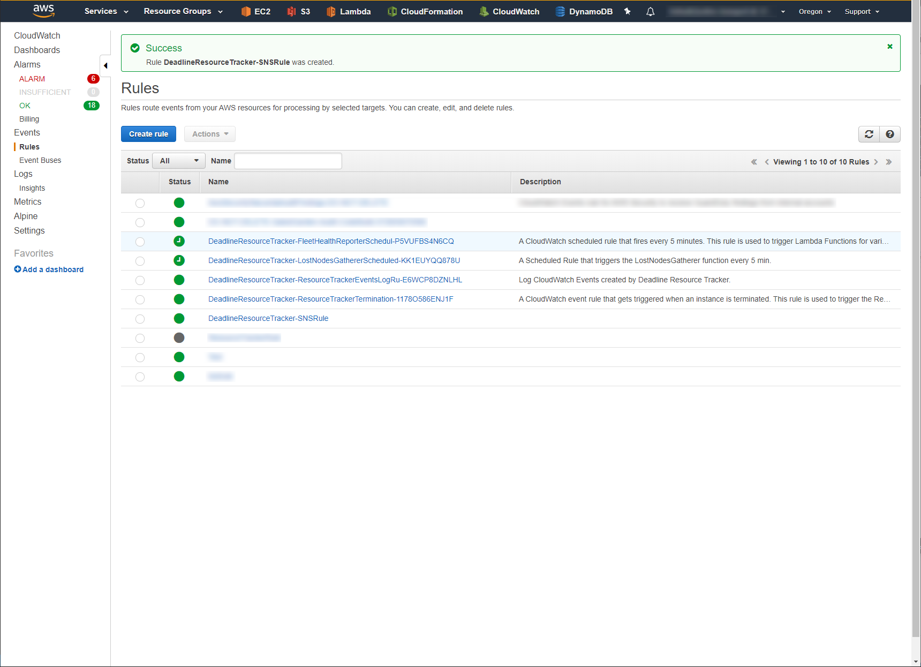Open Insights under Logs
The image size is (921, 667).
coord(32,188)
